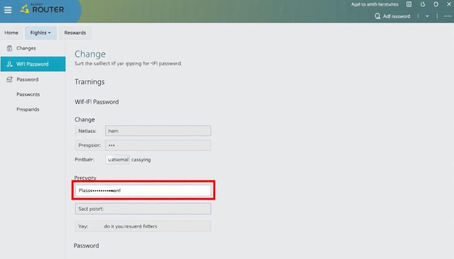Click the Changes sidebar icon

tap(10, 48)
